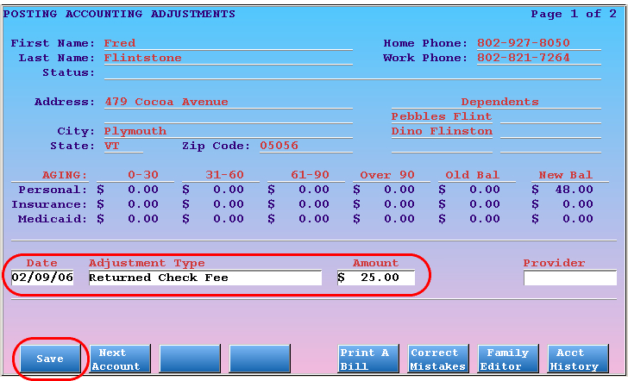
Task: Click the AGING label
Action: tap(65, 175)
